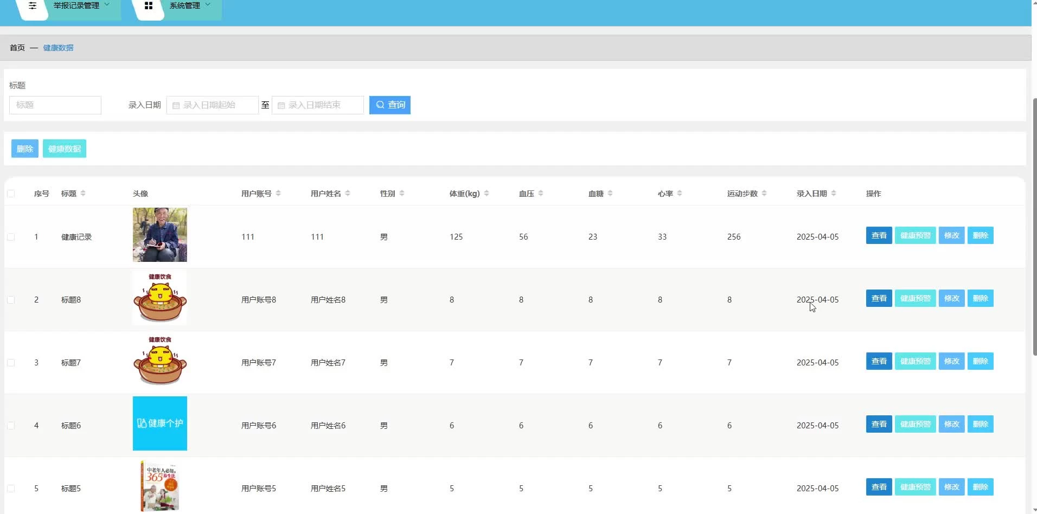
Task: Click the sort icon next to 心率
Action: click(x=680, y=194)
